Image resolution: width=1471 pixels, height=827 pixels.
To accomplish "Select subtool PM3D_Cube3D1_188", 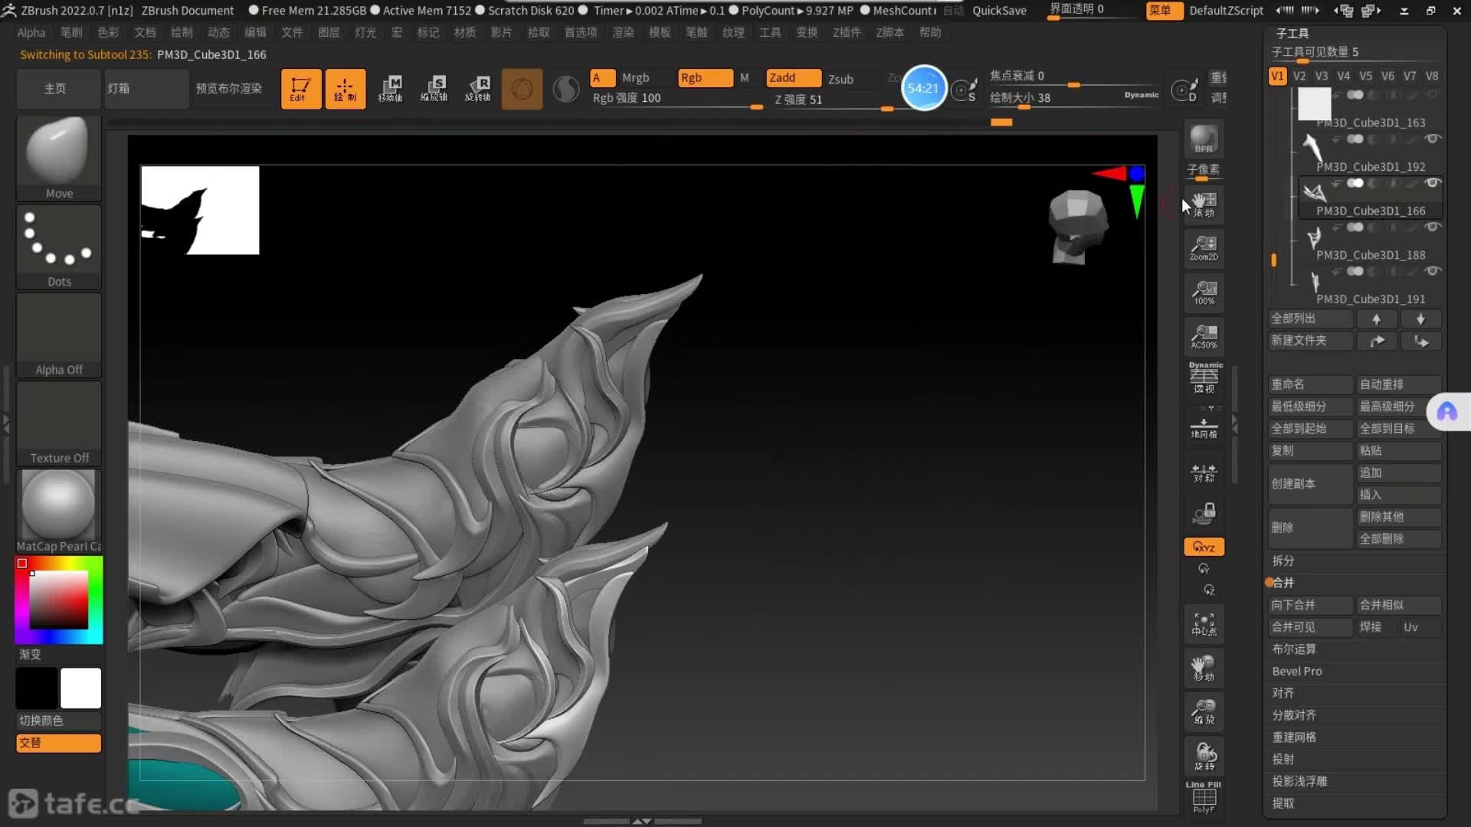I will coord(1370,254).
